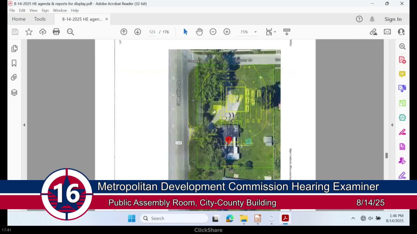
Task: Close the 8-14-2025 HE agenda tab
Action: click(x=107, y=19)
